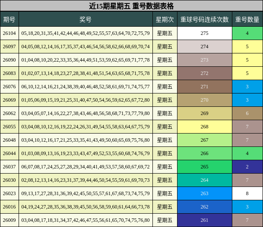263x227 pixels.
Task: Click the consecutive count cell 271
Action: click(205, 87)
